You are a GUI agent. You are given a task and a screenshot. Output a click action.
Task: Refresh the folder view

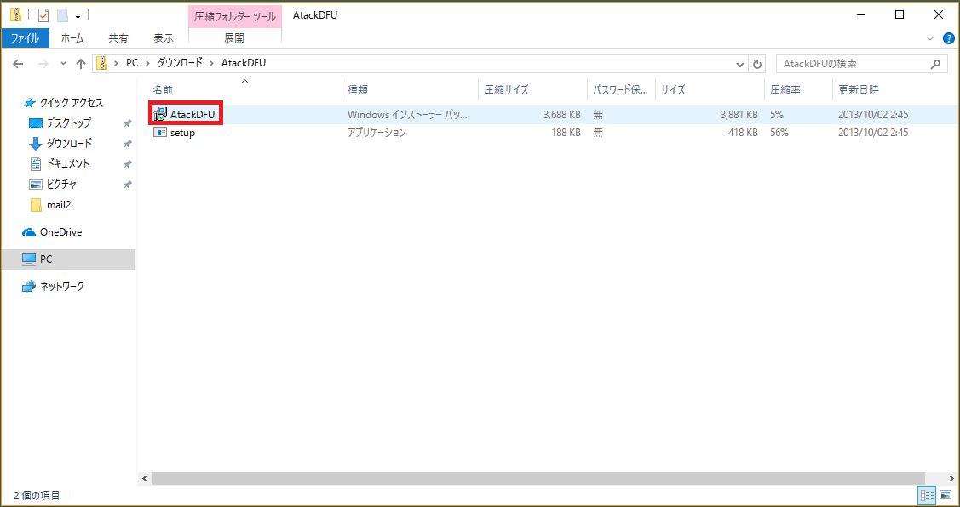[757, 64]
